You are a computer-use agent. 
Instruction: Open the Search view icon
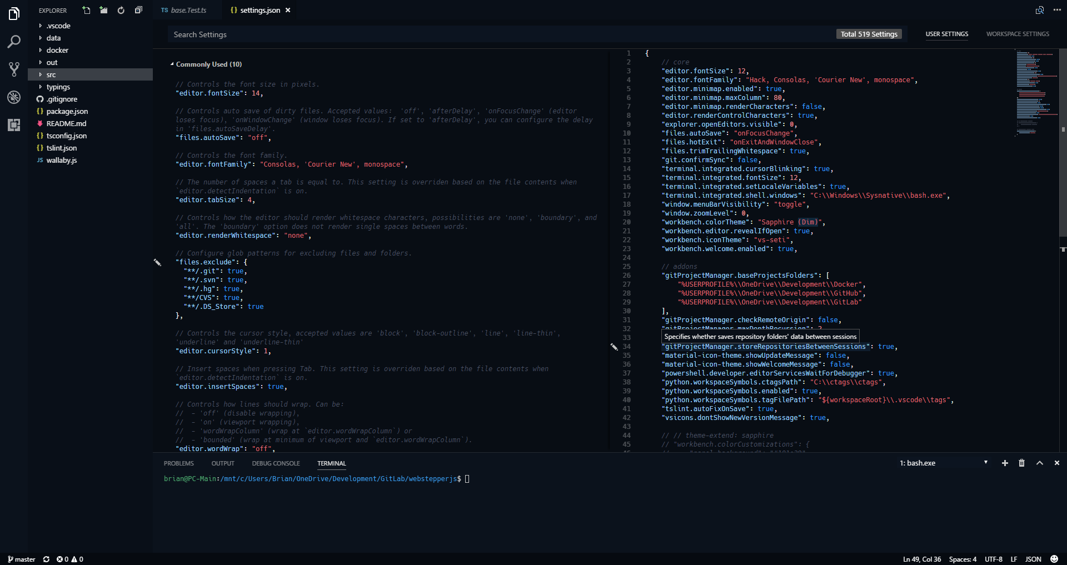click(x=14, y=42)
